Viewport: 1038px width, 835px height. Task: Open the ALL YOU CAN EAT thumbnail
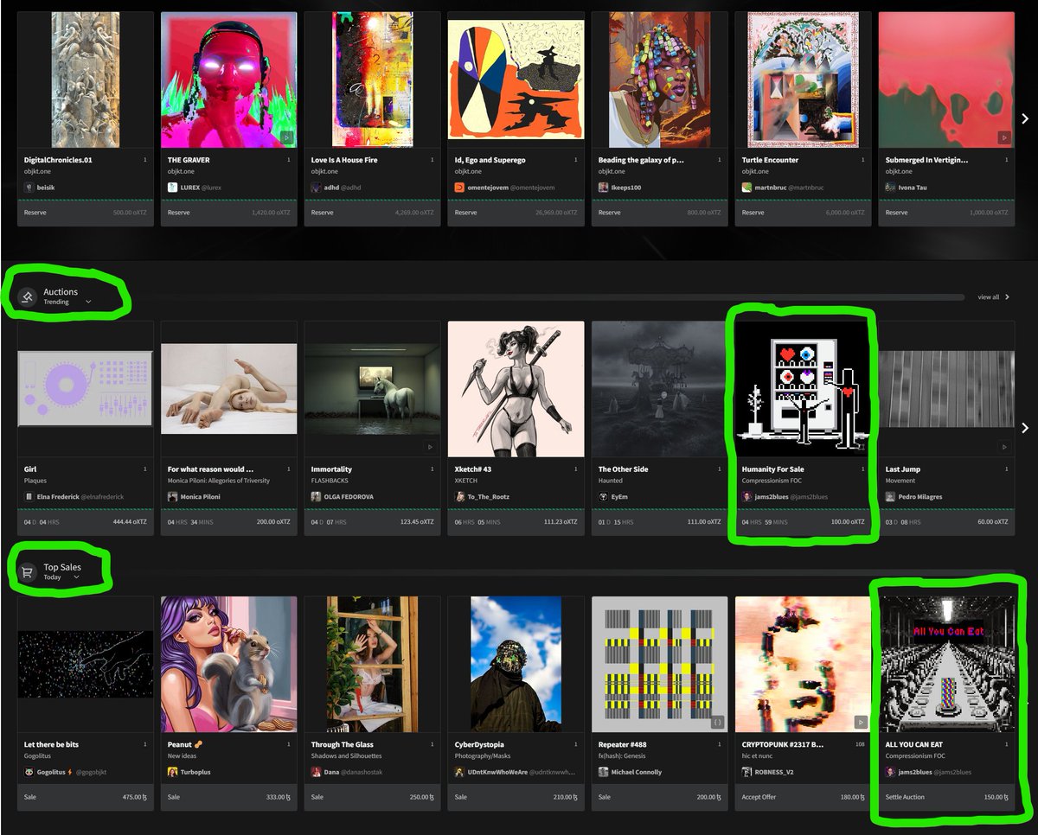(946, 664)
